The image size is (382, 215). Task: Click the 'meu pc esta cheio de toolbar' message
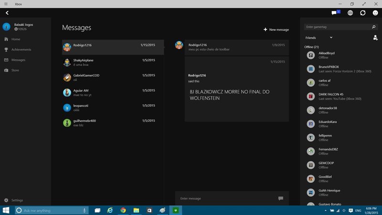click(209, 49)
